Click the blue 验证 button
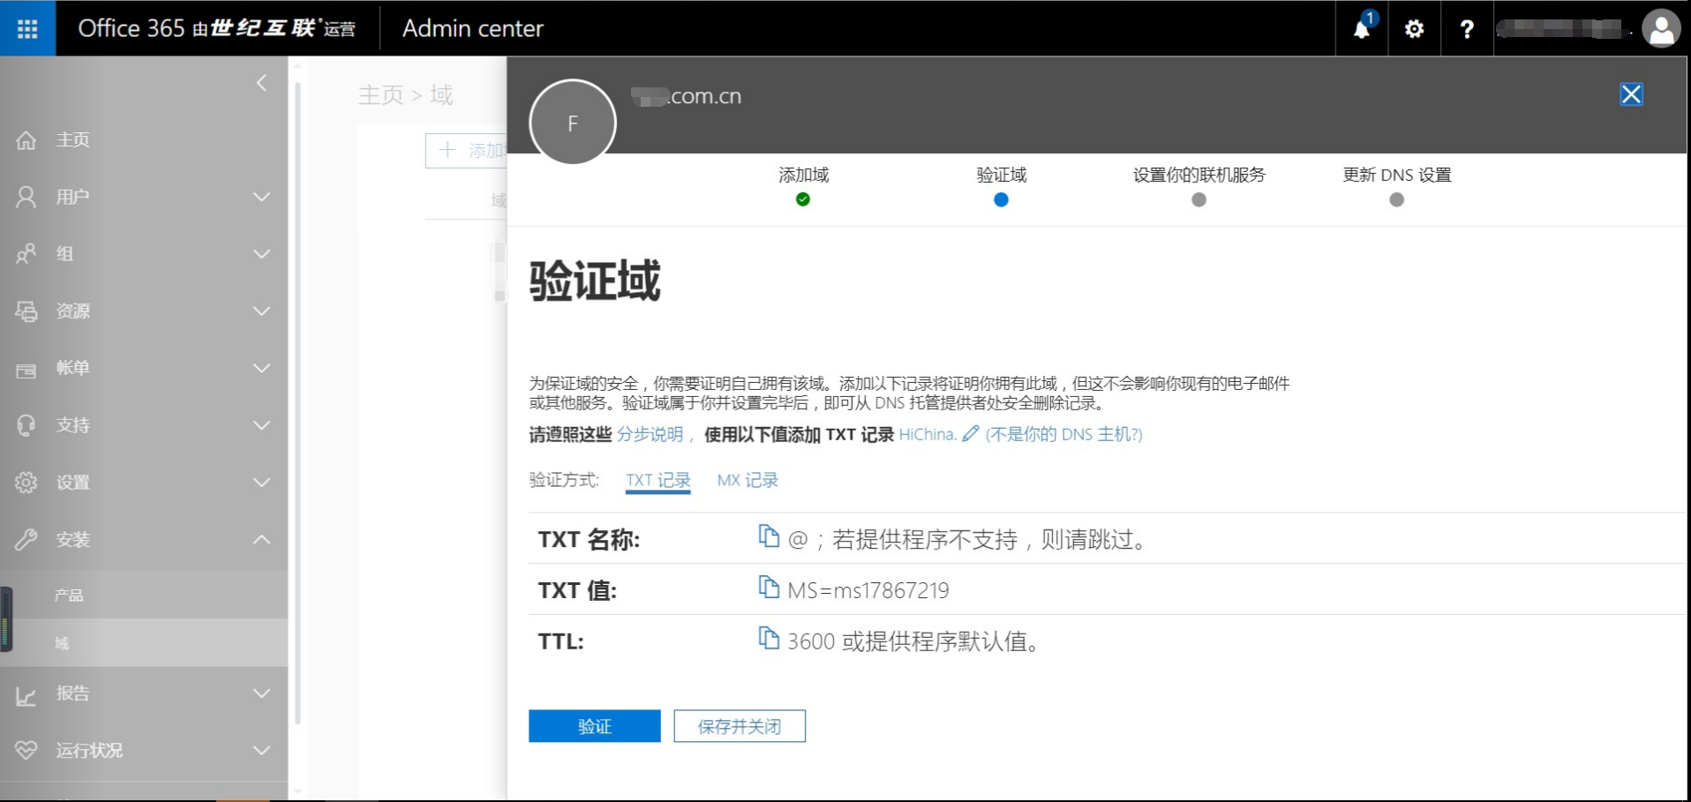1691x802 pixels. (594, 726)
